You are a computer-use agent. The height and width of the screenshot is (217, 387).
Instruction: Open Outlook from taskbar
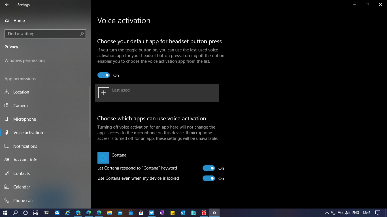[x=183, y=213]
